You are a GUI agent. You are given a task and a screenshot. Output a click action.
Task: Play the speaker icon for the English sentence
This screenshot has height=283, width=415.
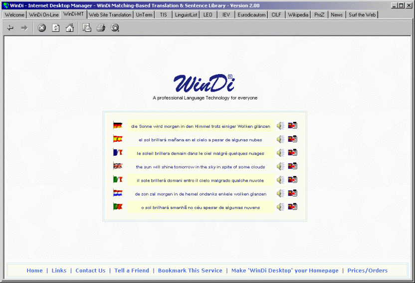click(281, 166)
